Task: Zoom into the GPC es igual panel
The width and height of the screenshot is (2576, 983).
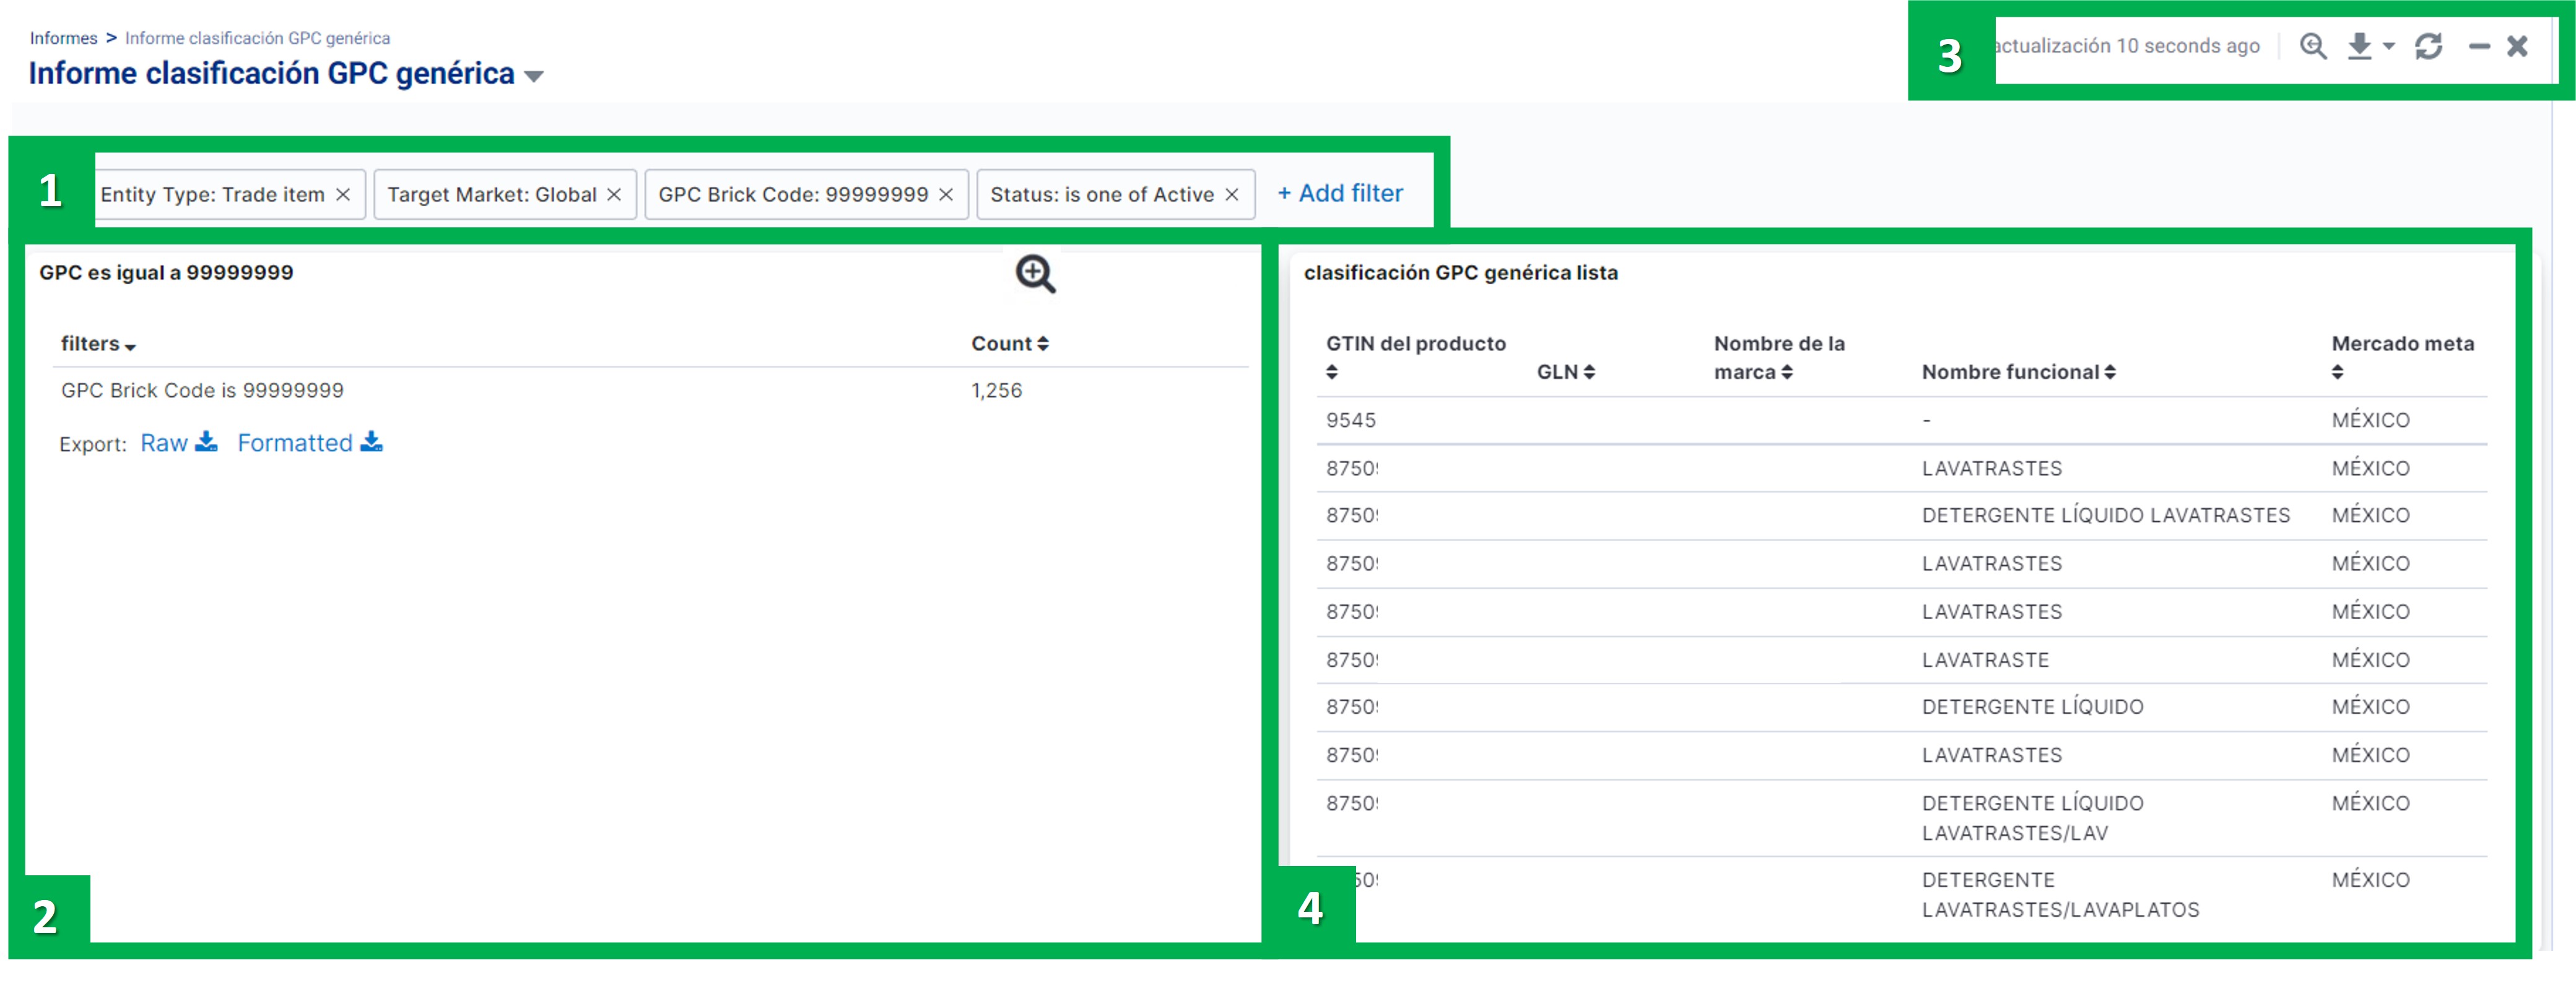Action: 1035,274
